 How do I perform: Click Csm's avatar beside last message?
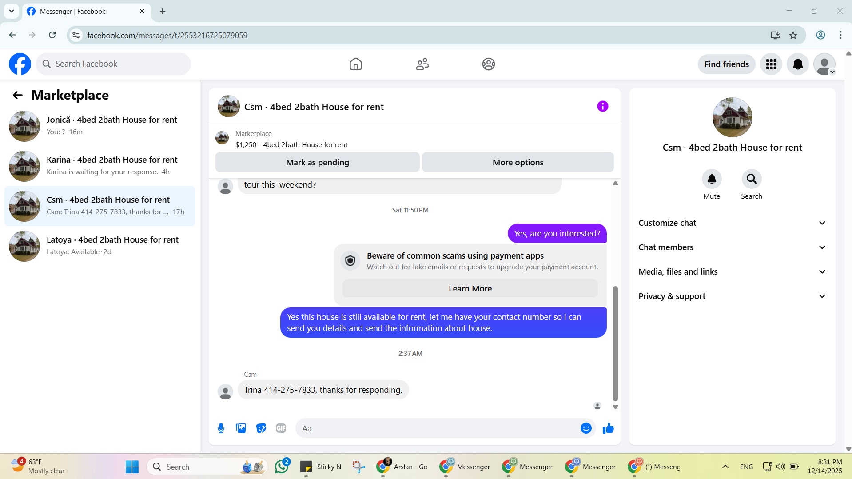(x=225, y=391)
